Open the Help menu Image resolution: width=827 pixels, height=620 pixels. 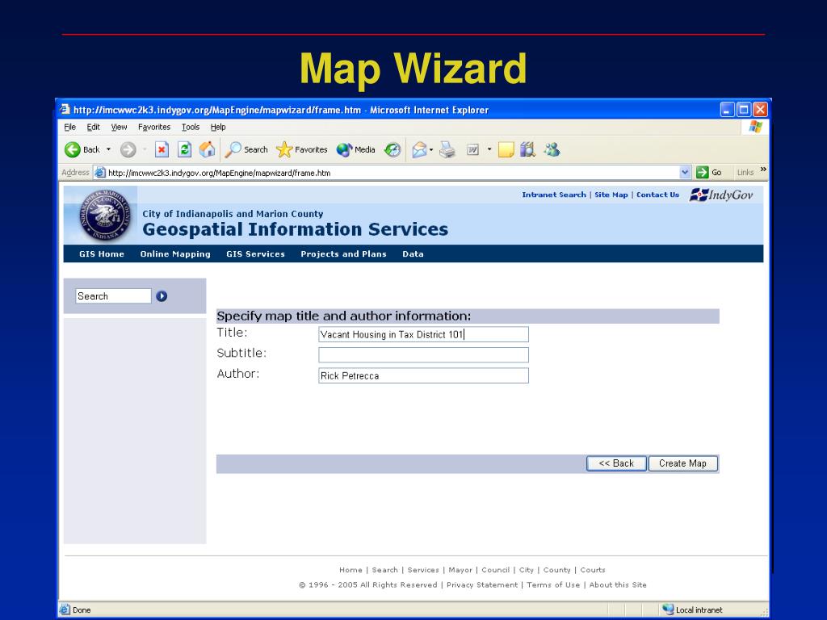point(218,127)
